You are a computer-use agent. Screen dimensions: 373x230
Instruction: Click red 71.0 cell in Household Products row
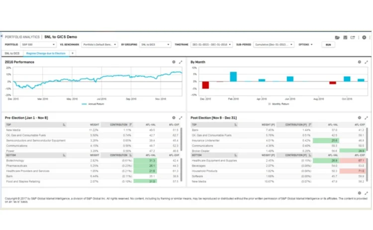353,171
